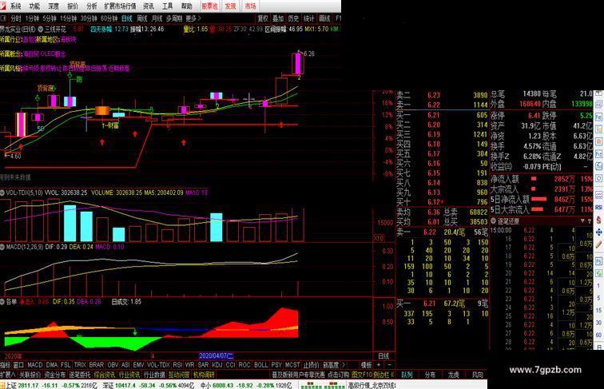Click the plus zoom-in button beside 模板
Image resolution: width=604 pixels, height=389 pixels.
379,365
